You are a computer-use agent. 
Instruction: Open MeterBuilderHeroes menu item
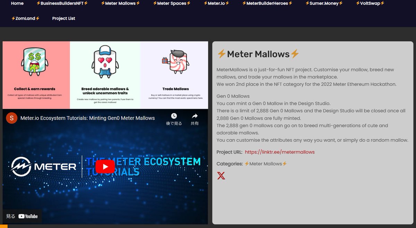pyautogui.click(x=267, y=3)
